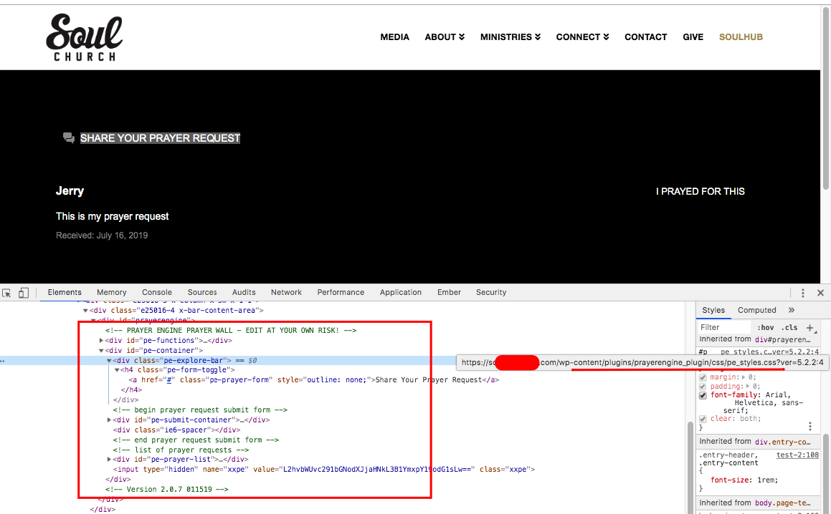Toggle the clear: both property checkbox

[703, 419]
